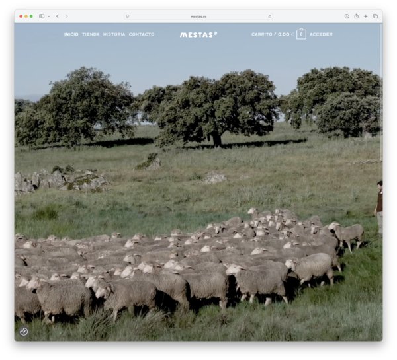Navigate to the CONTACTO page

(x=142, y=34)
